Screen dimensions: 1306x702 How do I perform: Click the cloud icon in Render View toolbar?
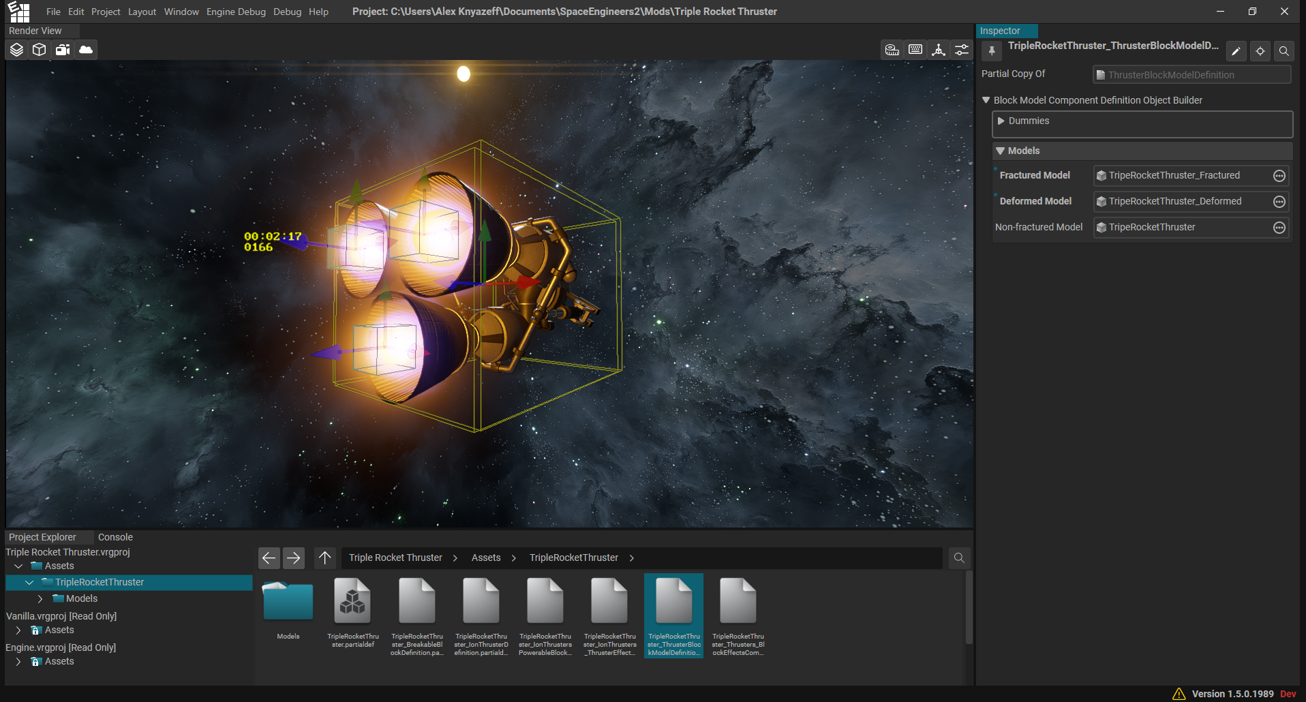point(86,50)
